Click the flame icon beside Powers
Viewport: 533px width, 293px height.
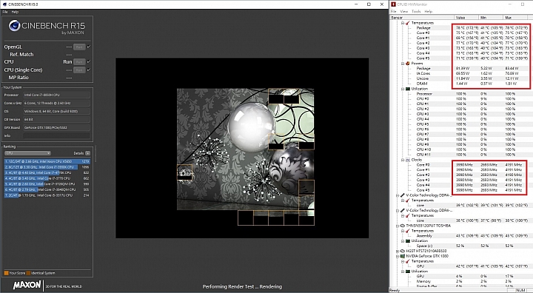[x=408, y=63]
